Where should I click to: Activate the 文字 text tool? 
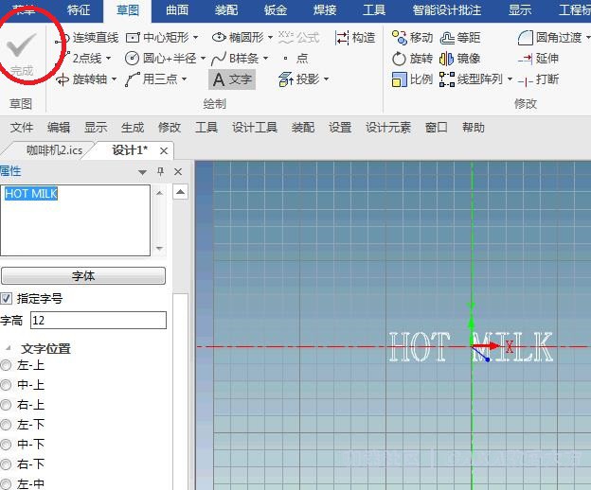(232, 79)
